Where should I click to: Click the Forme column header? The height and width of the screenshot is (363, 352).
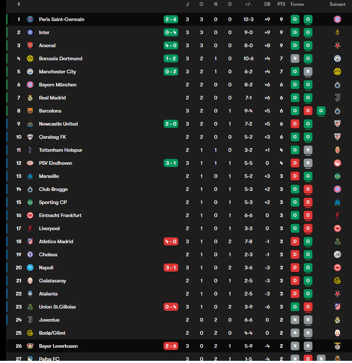pos(297,4)
